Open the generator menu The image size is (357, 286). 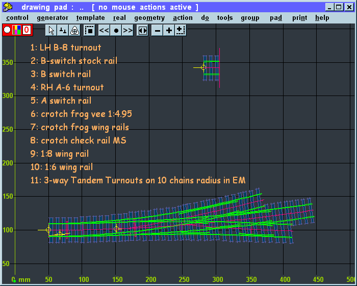click(x=53, y=18)
